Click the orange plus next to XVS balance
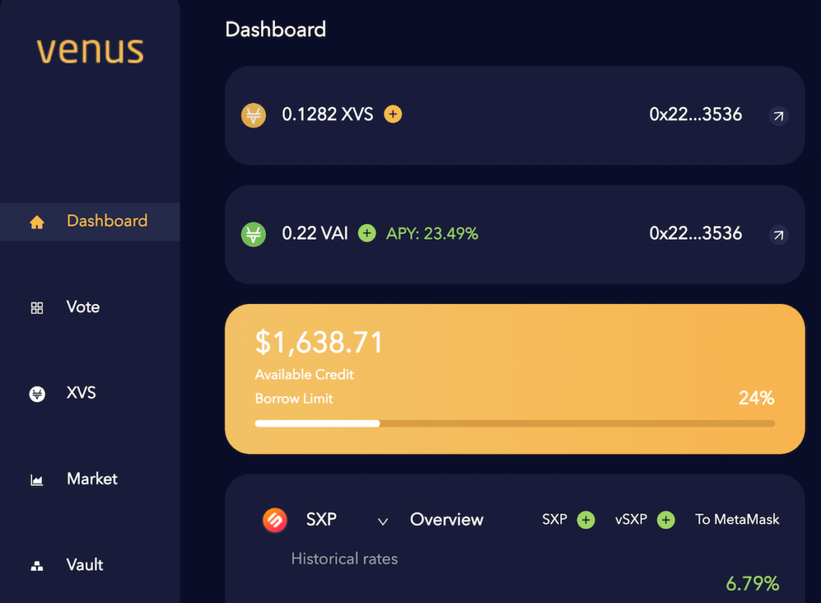This screenshot has width=821, height=603. click(393, 114)
